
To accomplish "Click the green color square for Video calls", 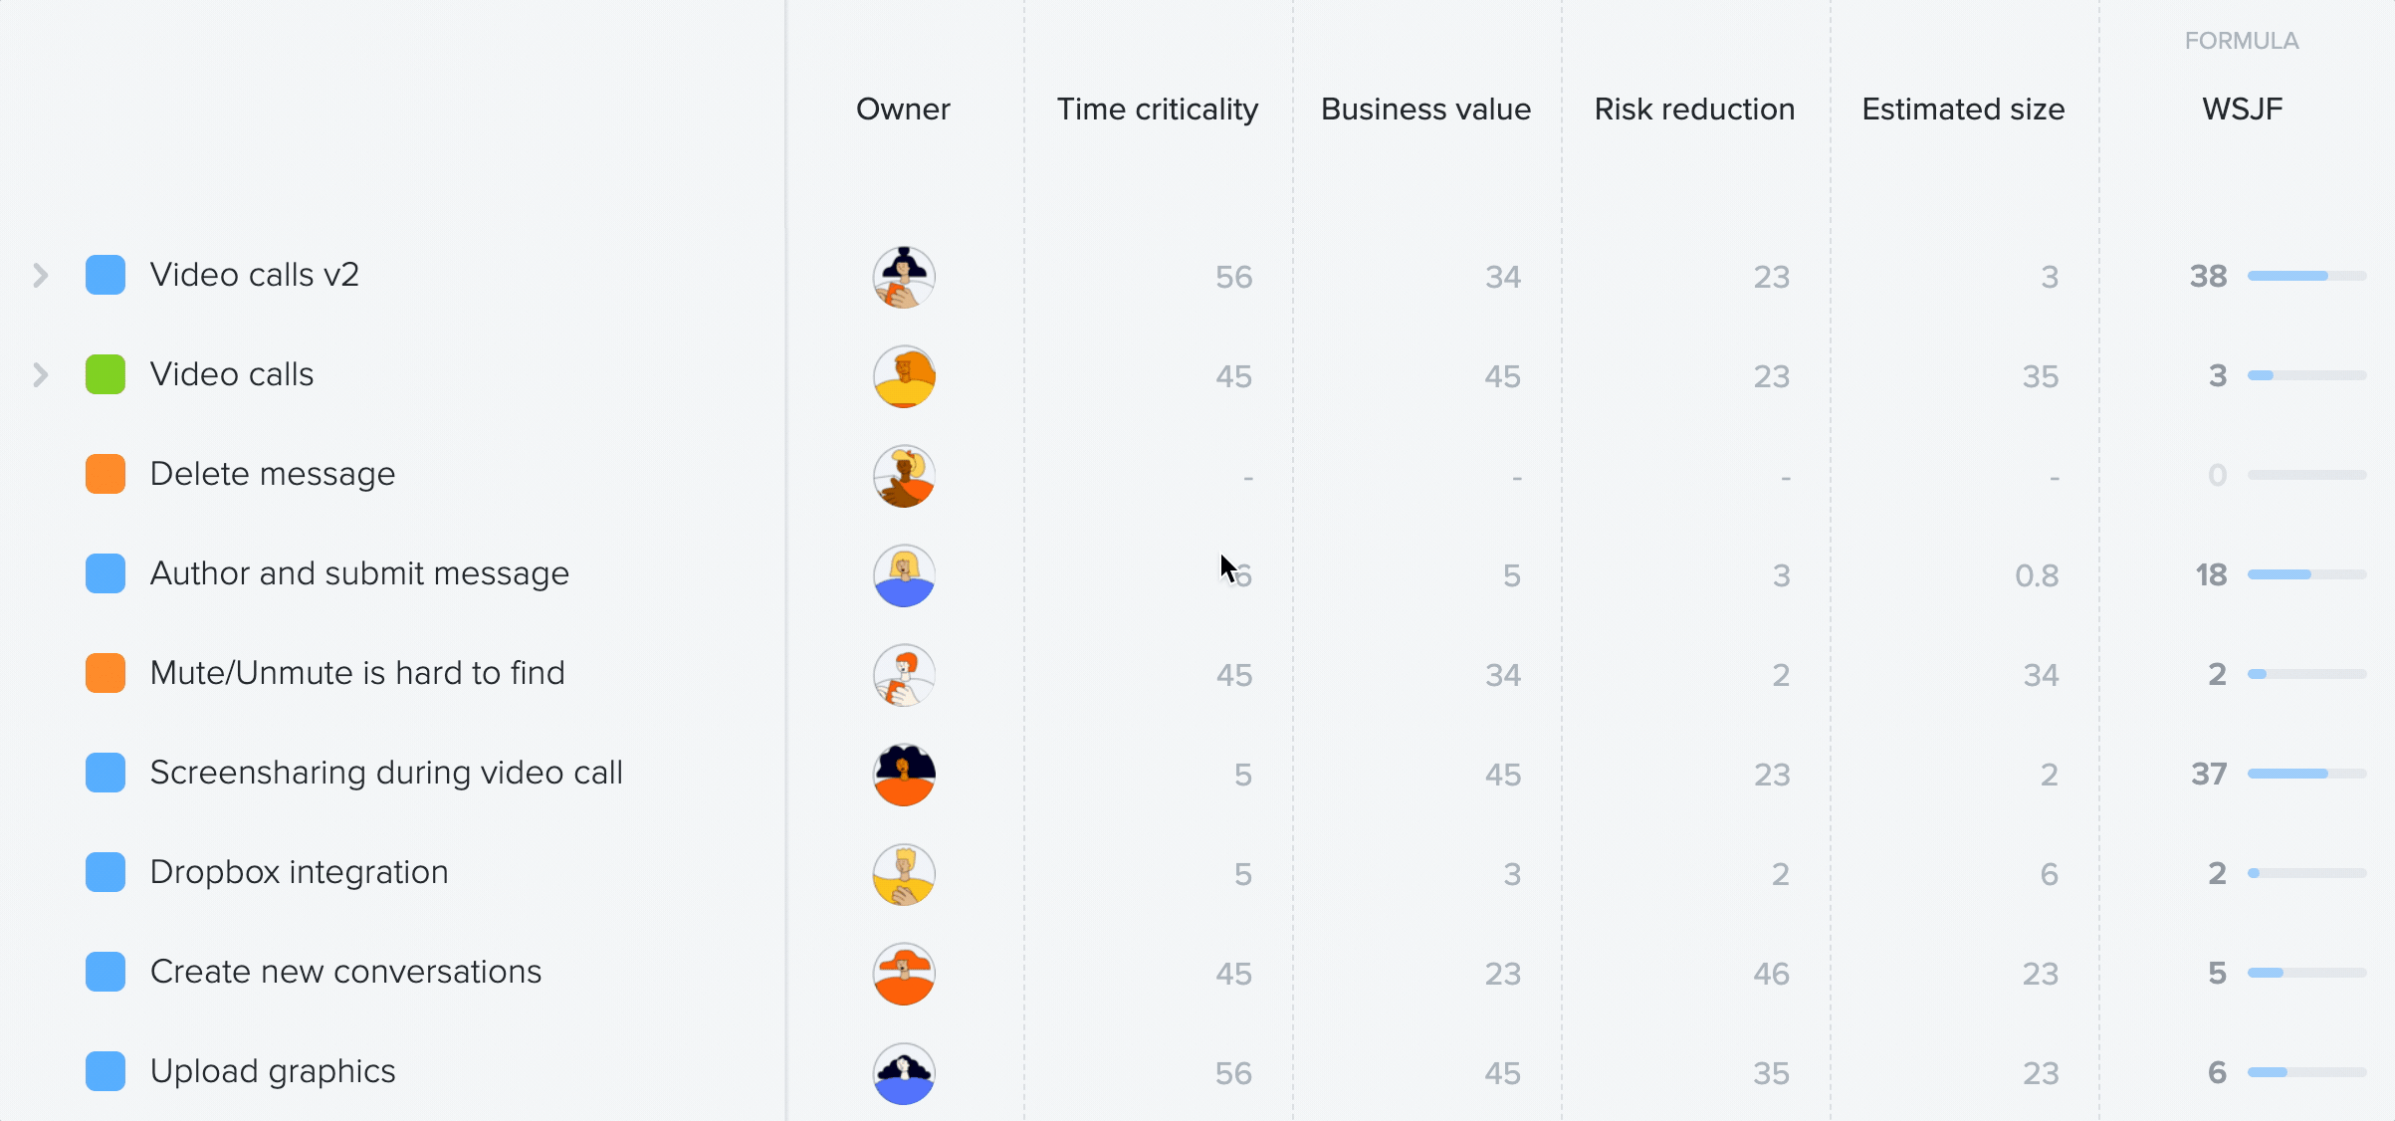I will tap(106, 374).
